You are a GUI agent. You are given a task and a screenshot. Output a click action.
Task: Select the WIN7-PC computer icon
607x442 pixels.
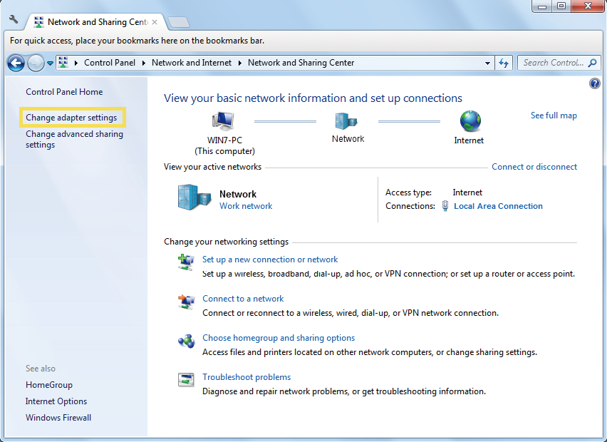pyautogui.click(x=223, y=120)
